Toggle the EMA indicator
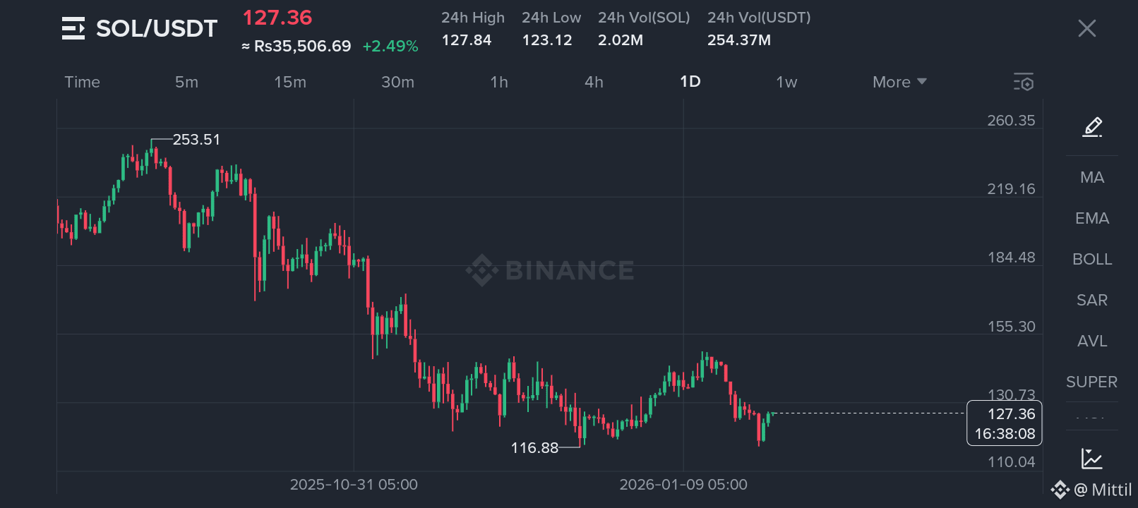This screenshot has height=508, width=1138. [1092, 218]
